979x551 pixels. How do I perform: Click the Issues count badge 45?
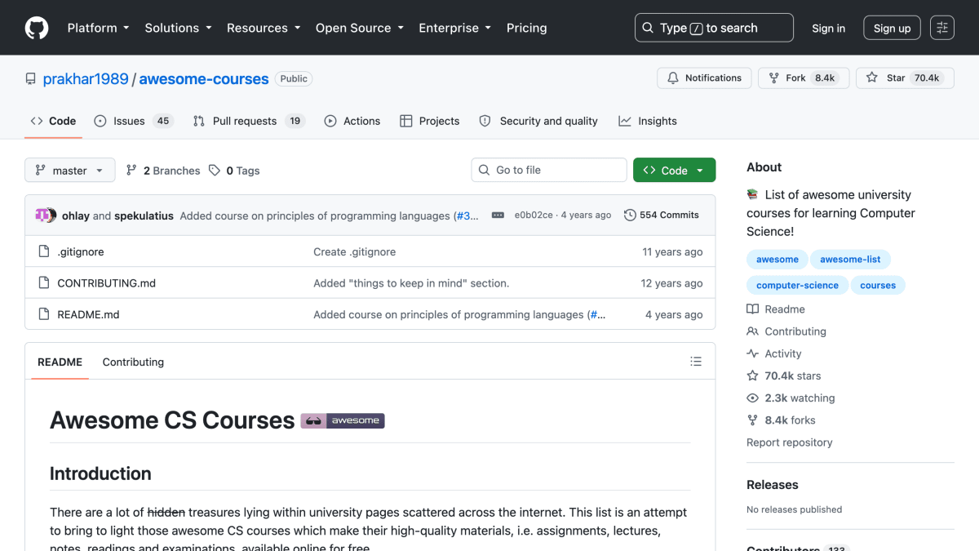pyautogui.click(x=163, y=121)
